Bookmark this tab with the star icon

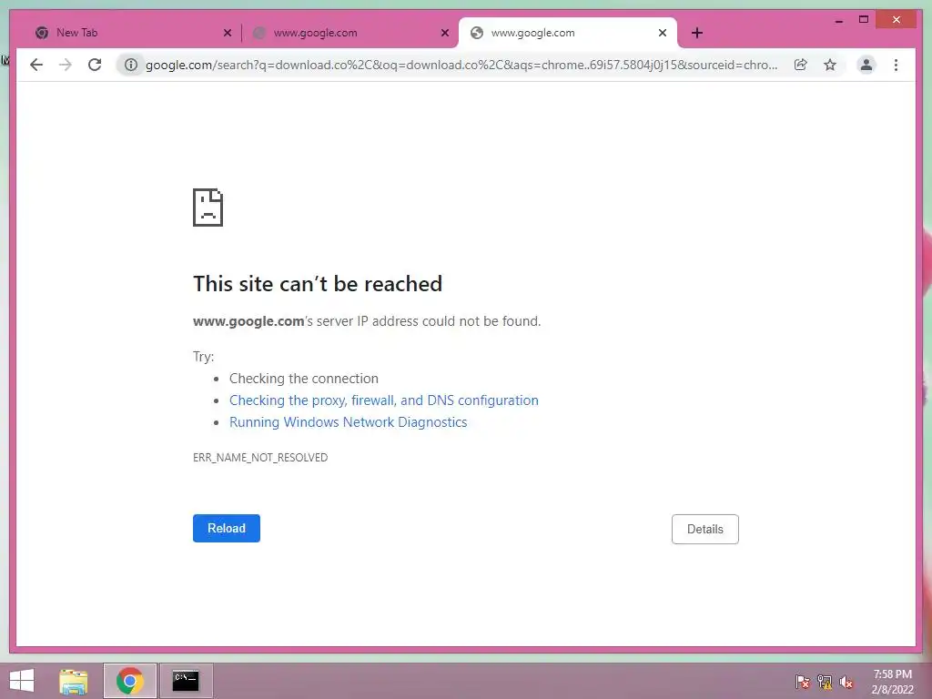click(x=830, y=65)
